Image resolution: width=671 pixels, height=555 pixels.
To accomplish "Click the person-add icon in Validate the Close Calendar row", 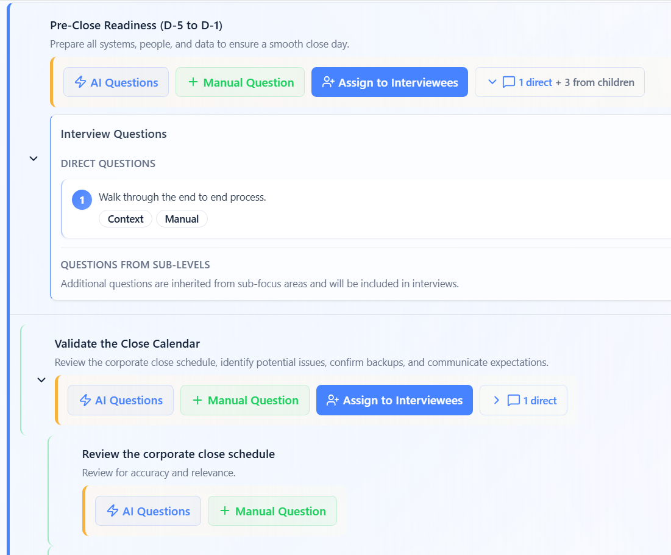I will point(333,400).
